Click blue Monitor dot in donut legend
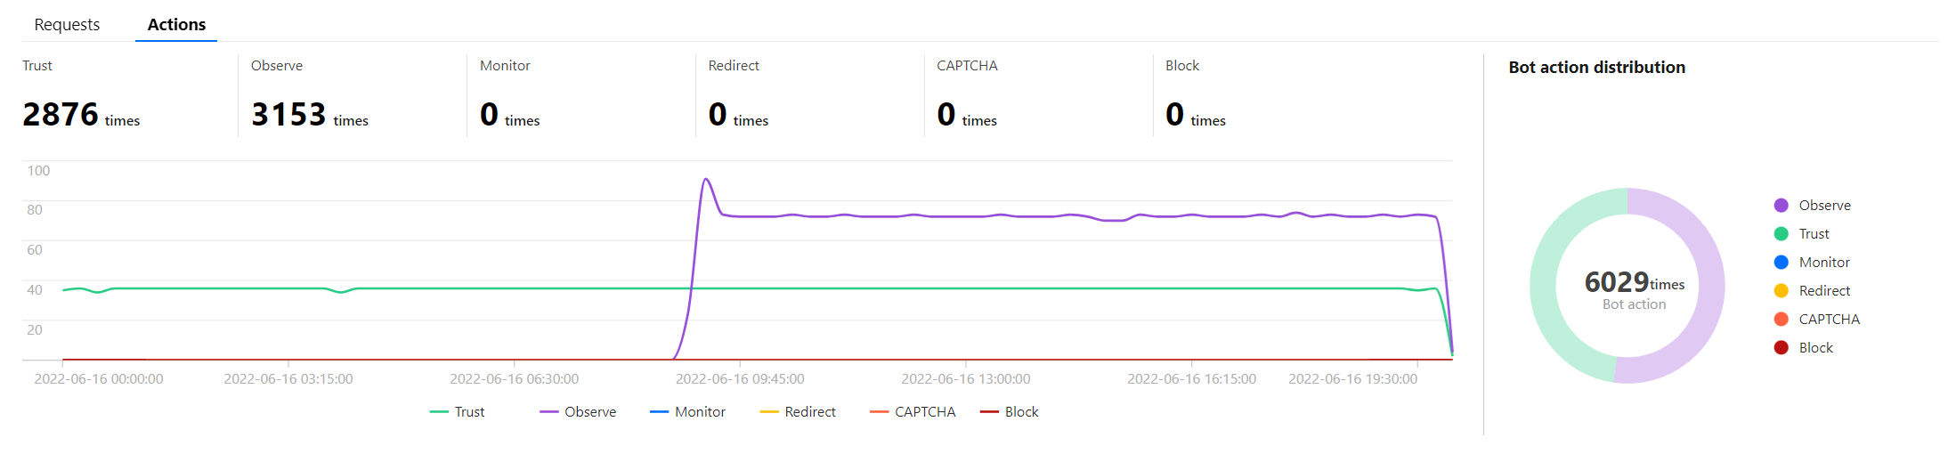The image size is (1948, 454). (x=1781, y=263)
